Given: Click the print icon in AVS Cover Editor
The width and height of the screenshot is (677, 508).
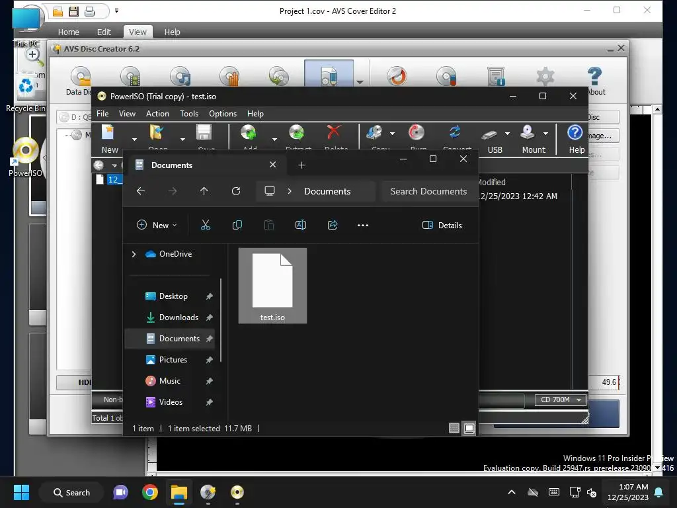Looking at the screenshot, I should tap(89, 12).
